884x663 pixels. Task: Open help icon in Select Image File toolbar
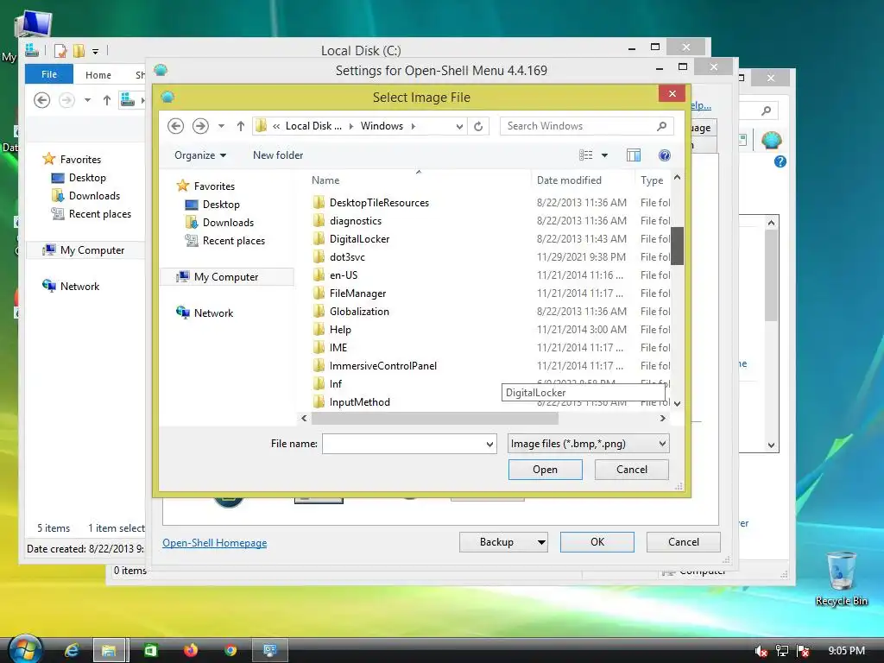pyautogui.click(x=665, y=155)
